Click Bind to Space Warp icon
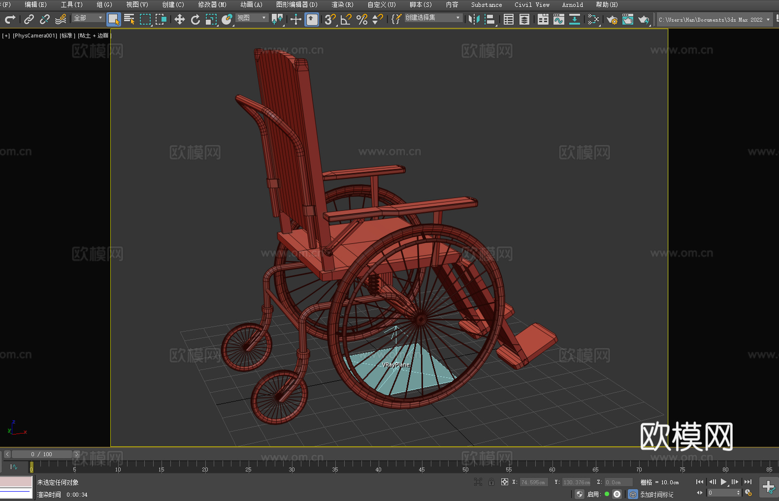Screen dimensions: 779x501 click(61, 19)
